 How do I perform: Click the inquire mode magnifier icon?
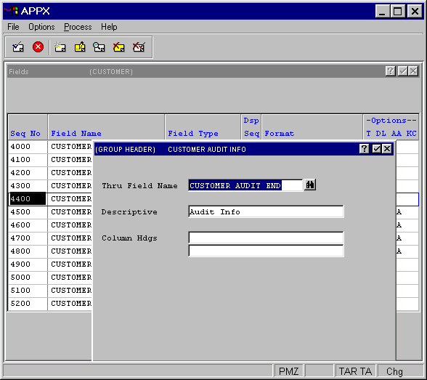tap(99, 47)
